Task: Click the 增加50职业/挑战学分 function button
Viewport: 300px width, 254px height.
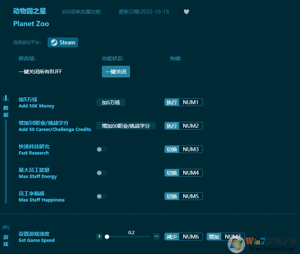Action: click(126, 126)
